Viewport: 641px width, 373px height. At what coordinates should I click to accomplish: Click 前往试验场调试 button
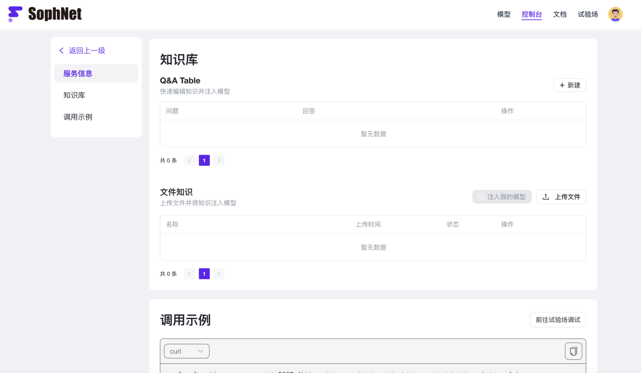pos(558,320)
